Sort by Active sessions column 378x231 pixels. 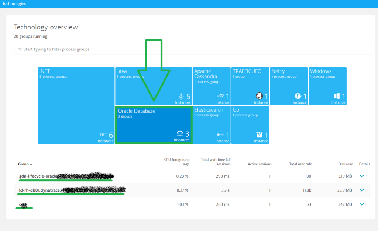(260, 164)
